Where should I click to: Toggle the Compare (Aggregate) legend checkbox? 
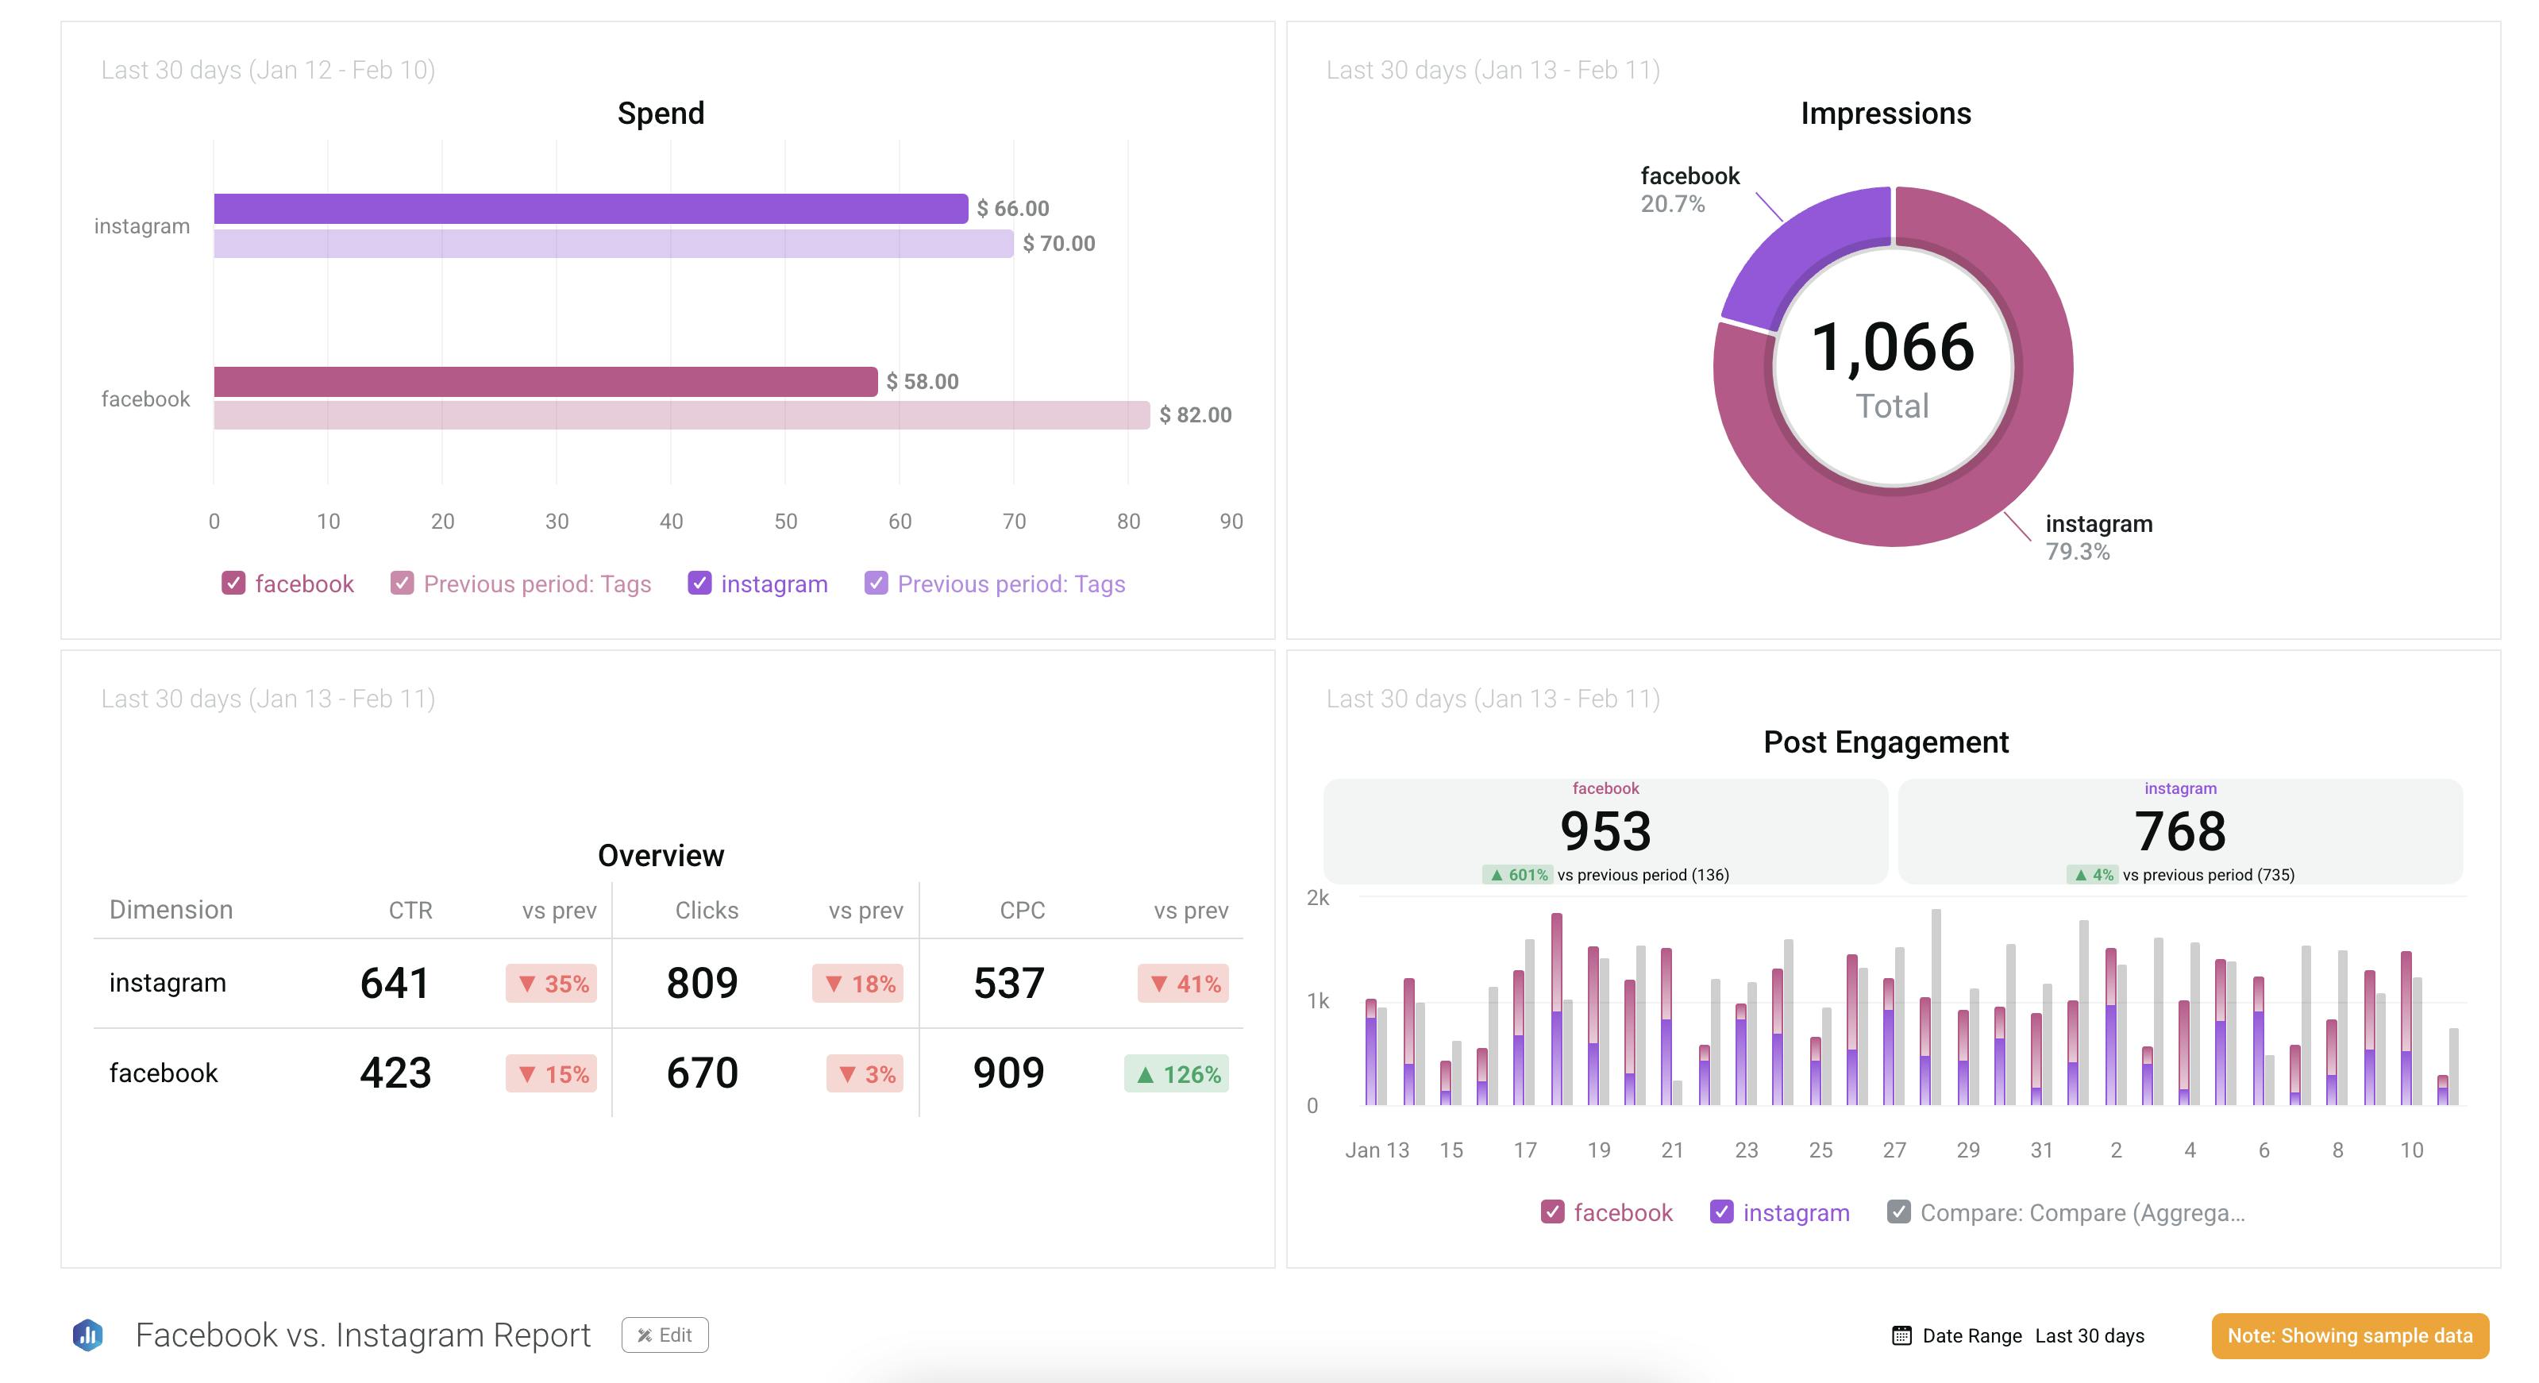pos(1898,1212)
